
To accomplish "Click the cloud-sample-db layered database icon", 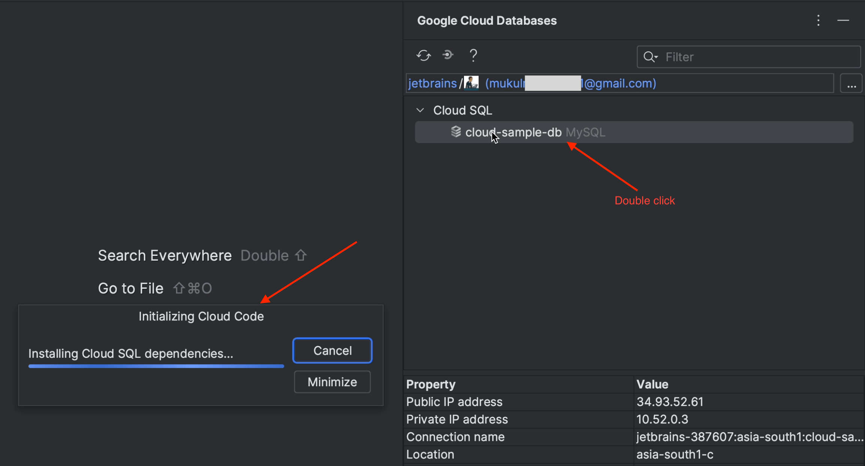I will click(456, 132).
